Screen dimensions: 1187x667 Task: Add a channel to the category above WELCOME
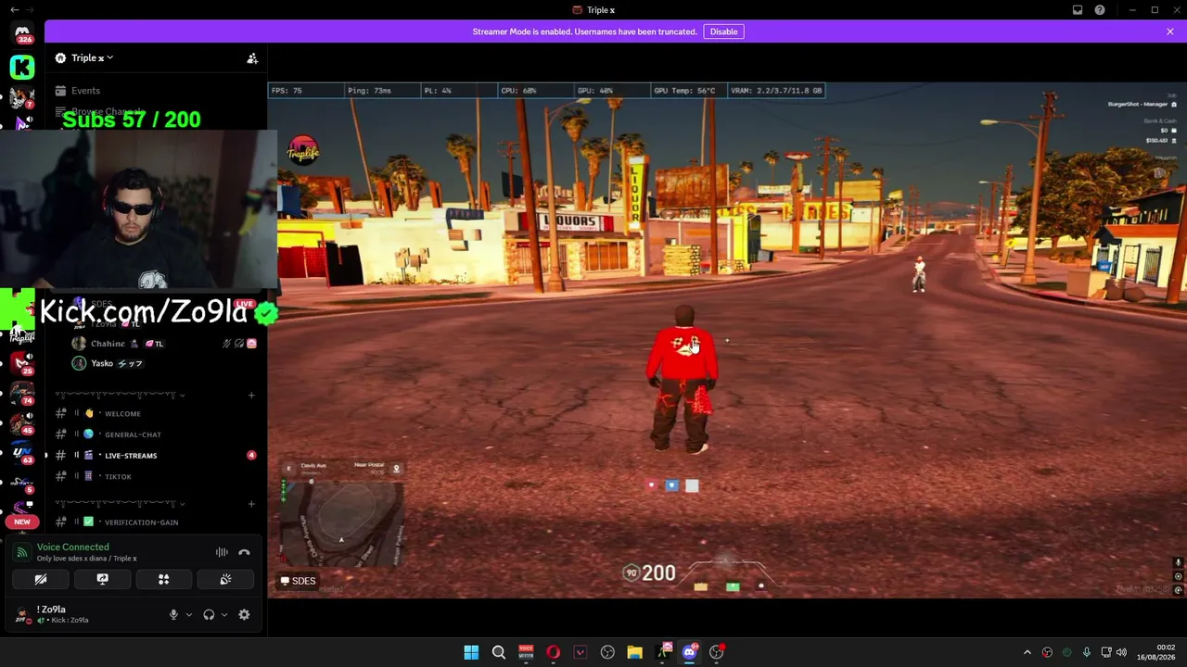pos(251,396)
